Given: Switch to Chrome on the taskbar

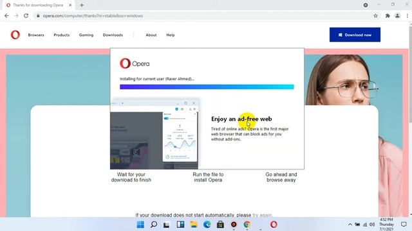Looking at the screenshot, I should point(247,225).
